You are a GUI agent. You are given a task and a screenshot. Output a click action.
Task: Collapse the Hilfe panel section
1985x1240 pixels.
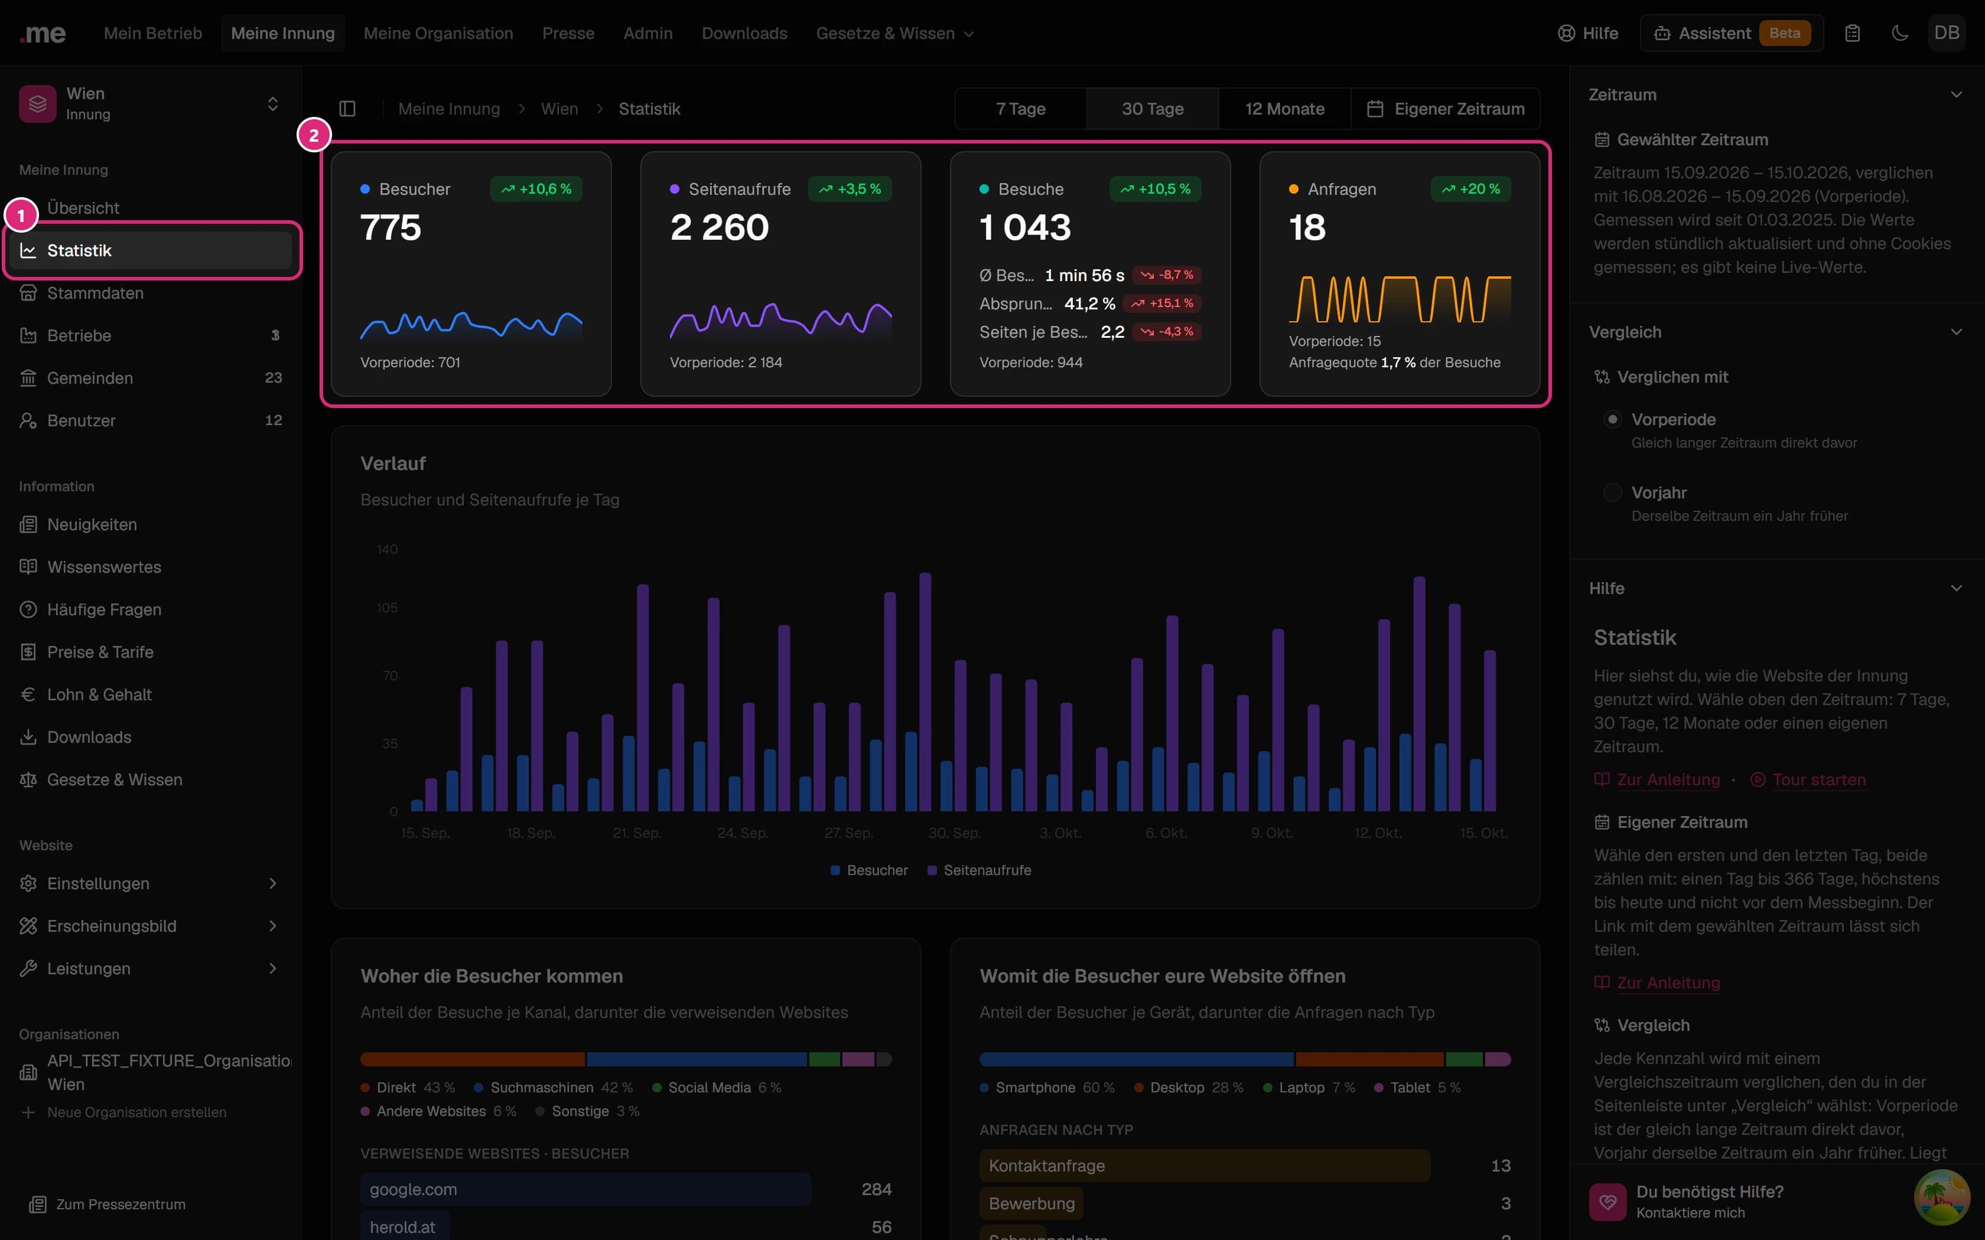(x=1956, y=588)
